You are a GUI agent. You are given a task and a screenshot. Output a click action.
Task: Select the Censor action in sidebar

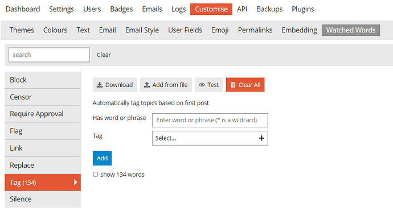point(43,97)
